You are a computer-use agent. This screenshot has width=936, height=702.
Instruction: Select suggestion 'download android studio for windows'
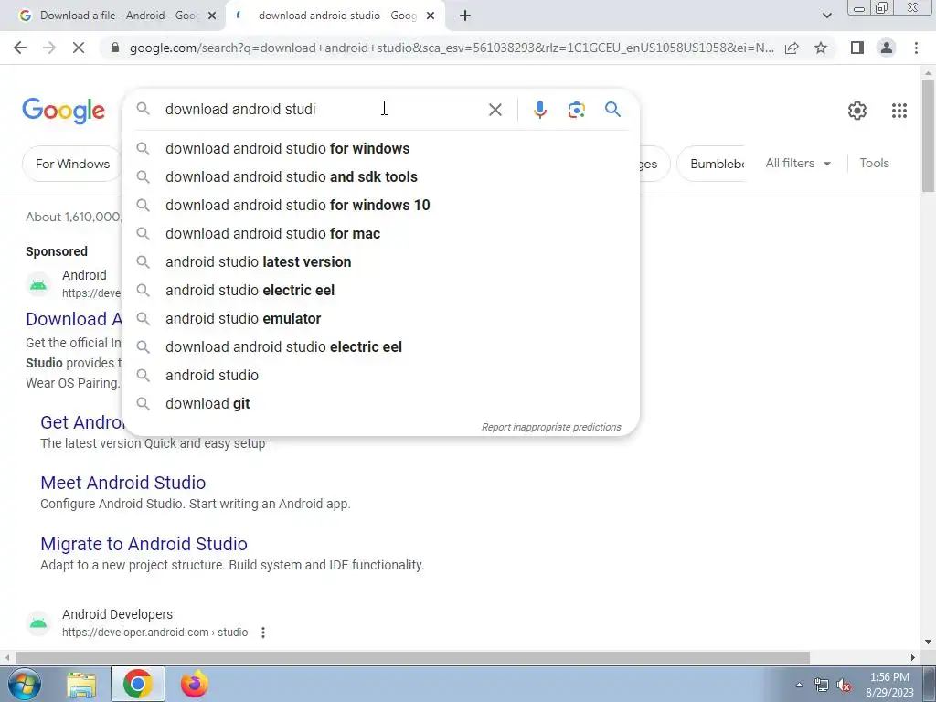pos(380,149)
